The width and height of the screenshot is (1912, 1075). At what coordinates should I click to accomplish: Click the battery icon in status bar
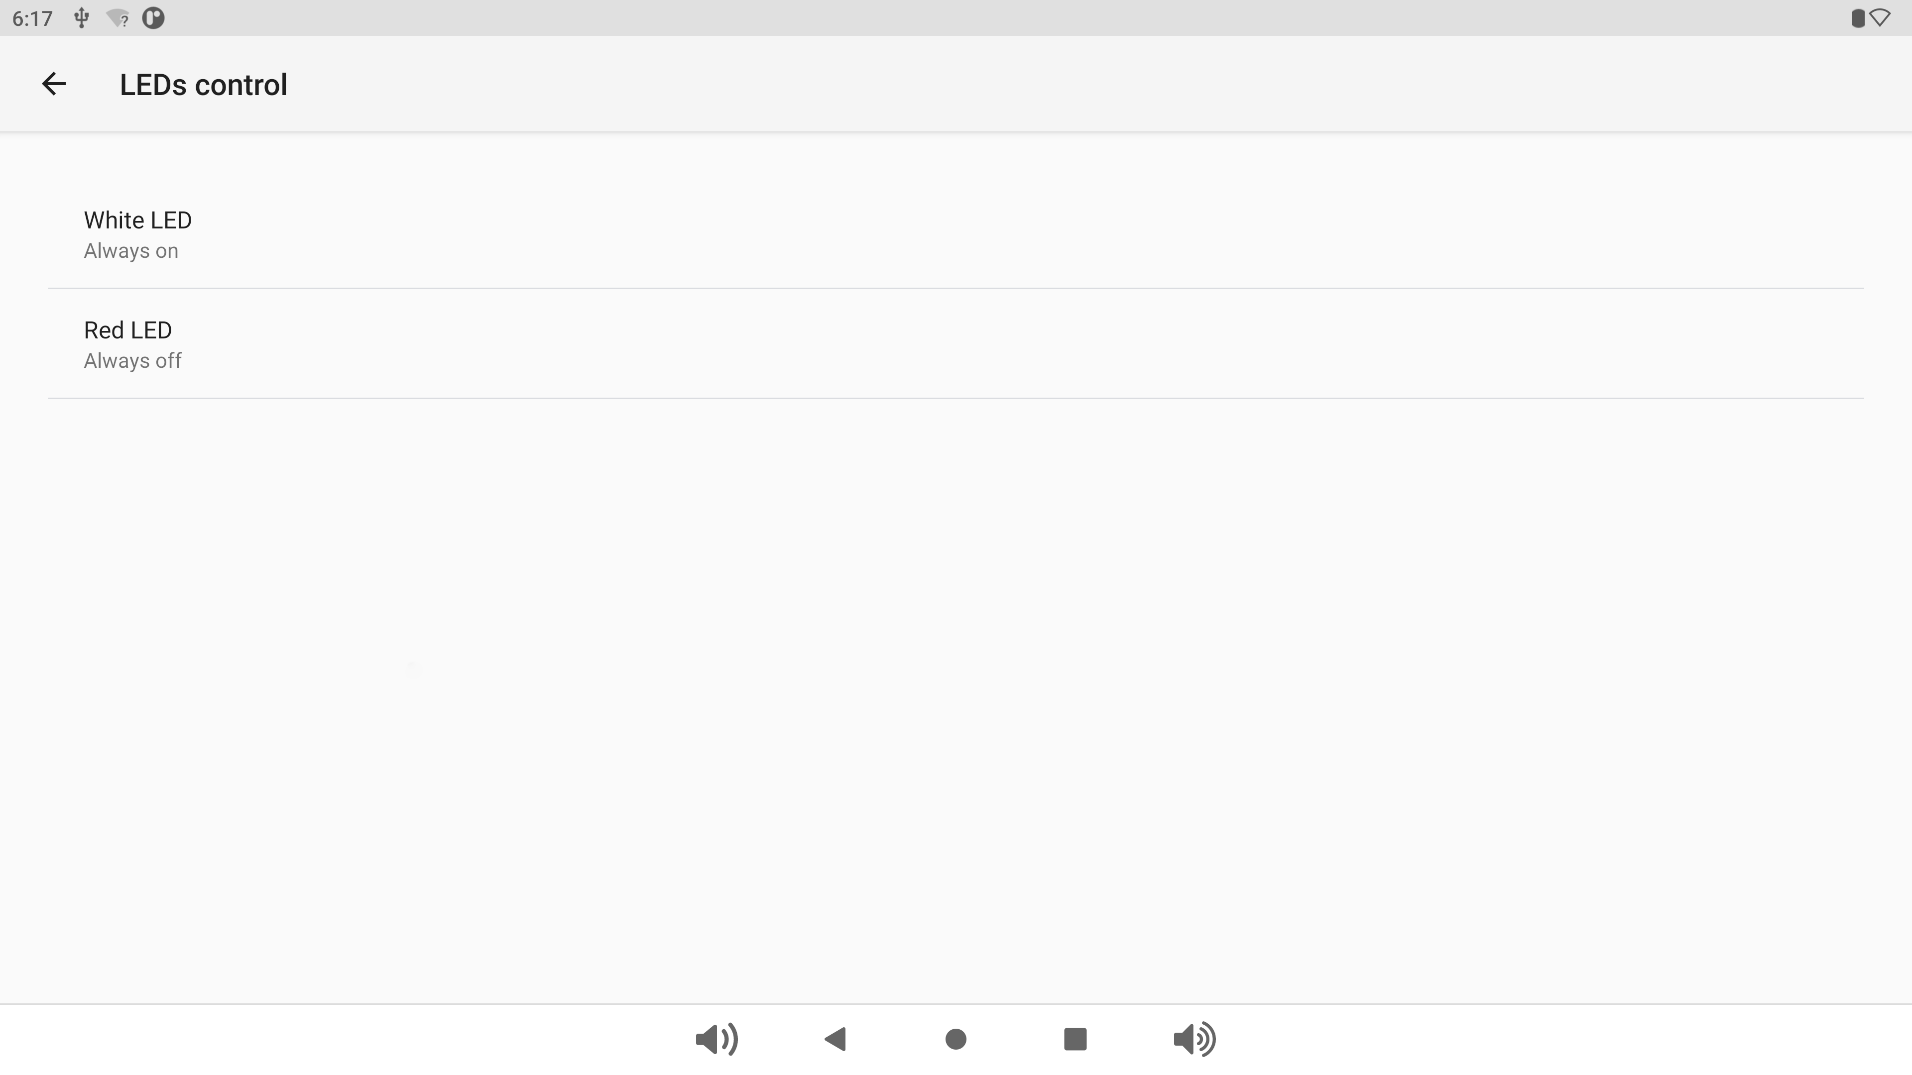1858,18
